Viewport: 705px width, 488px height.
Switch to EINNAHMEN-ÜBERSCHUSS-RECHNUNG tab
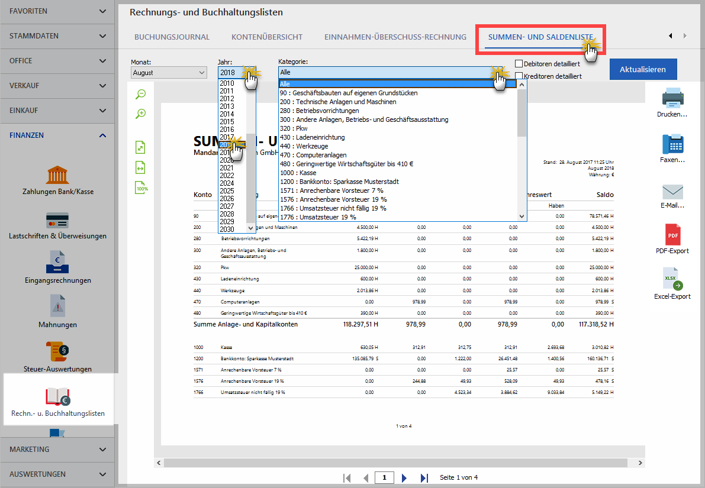[395, 37]
